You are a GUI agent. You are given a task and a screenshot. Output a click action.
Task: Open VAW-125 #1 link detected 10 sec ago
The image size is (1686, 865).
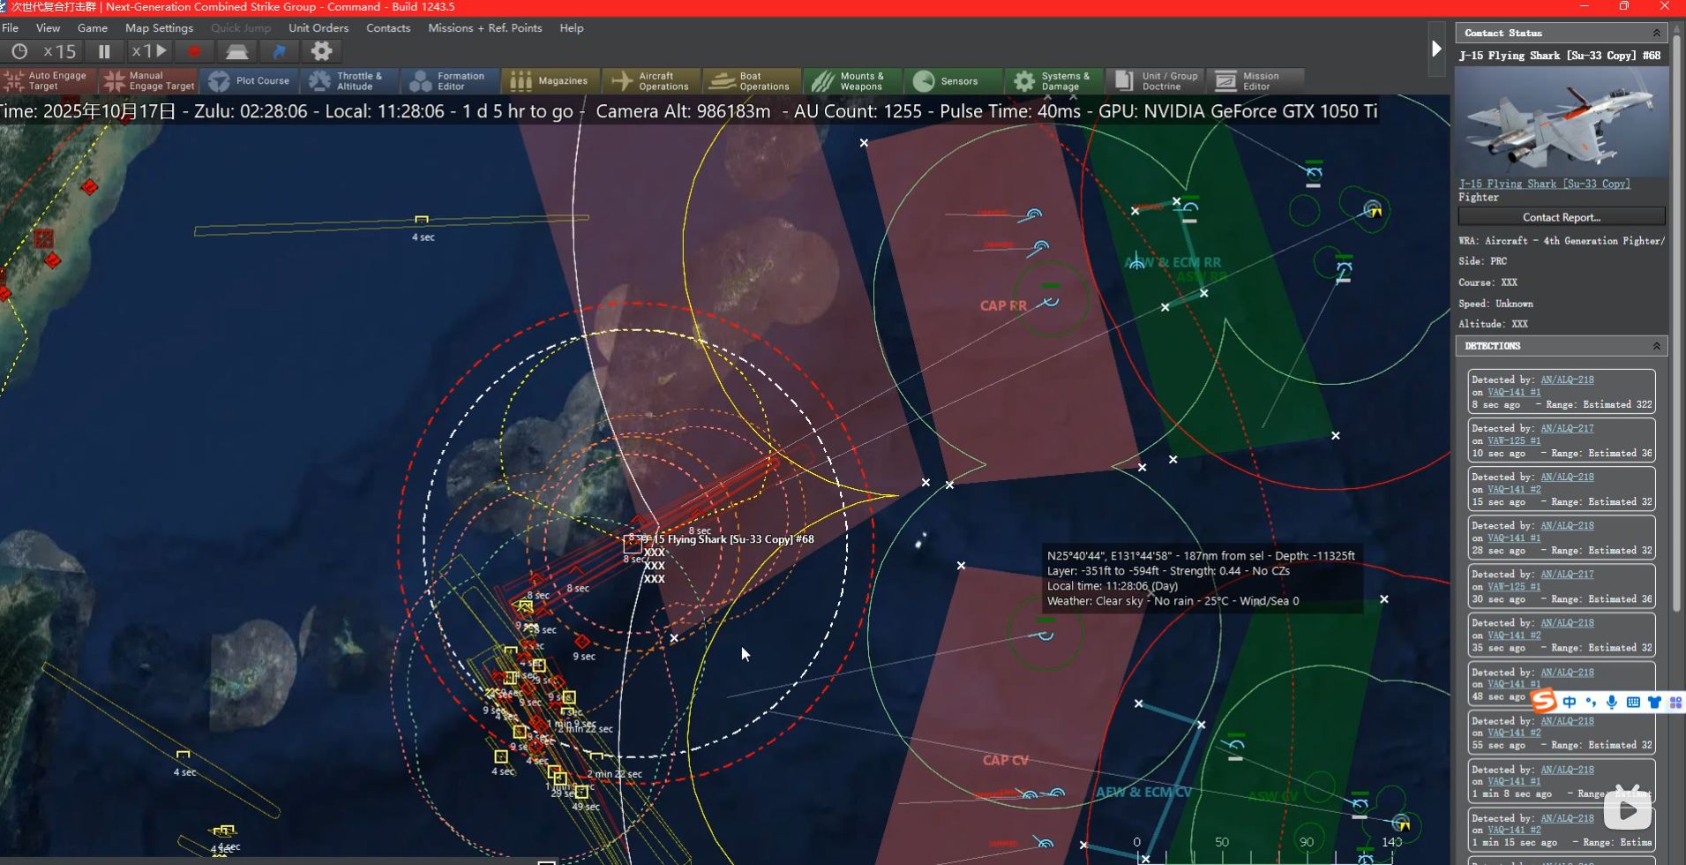pos(1514,441)
